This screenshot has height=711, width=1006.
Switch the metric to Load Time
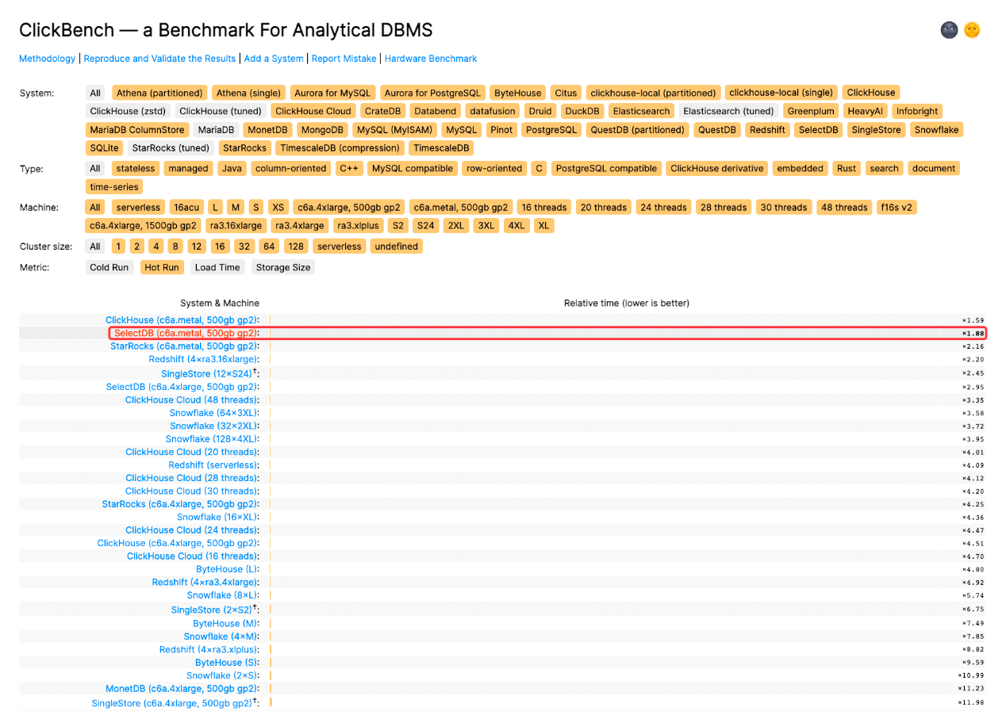coord(217,267)
